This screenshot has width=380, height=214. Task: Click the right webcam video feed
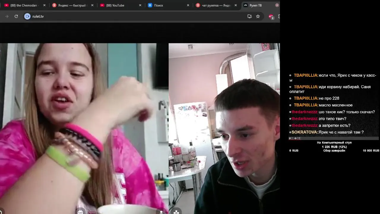pyautogui.click(x=224, y=128)
